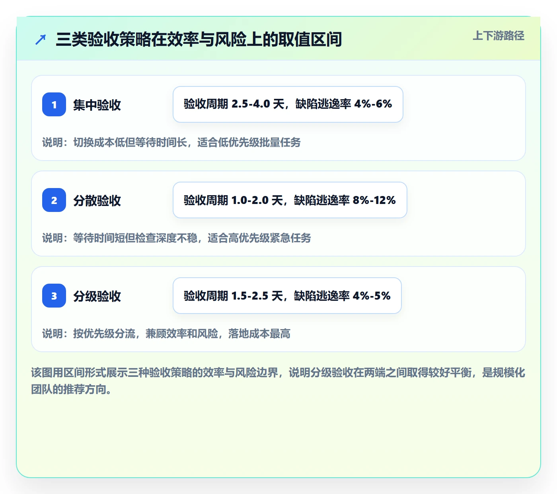Click the number 3 badge for 分级验收
This screenshot has height=494, width=557.
[54, 296]
